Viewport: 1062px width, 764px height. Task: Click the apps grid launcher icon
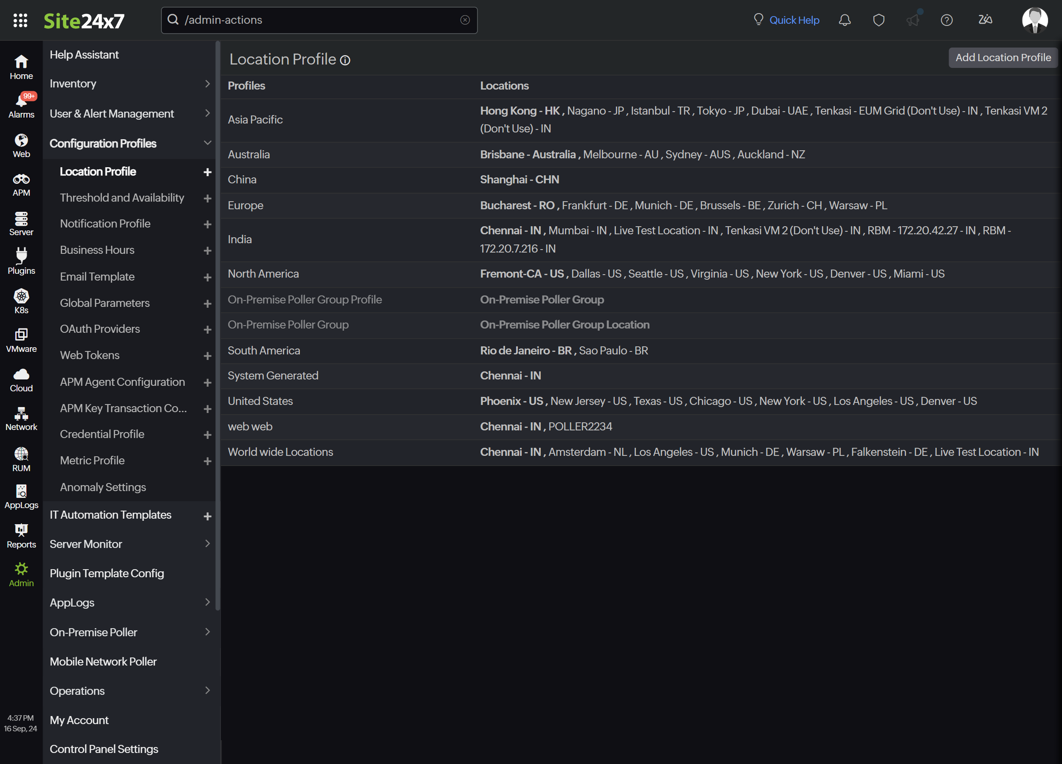[x=20, y=20]
